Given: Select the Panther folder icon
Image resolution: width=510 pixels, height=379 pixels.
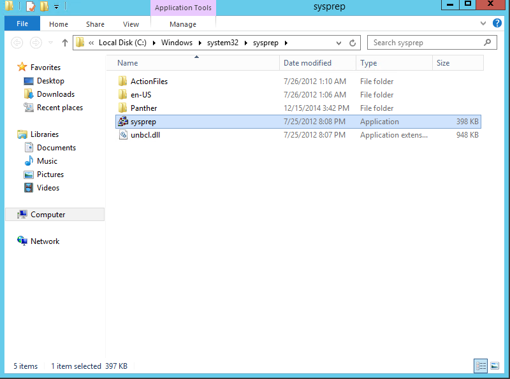Looking at the screenshot, I should click(122, 108).
